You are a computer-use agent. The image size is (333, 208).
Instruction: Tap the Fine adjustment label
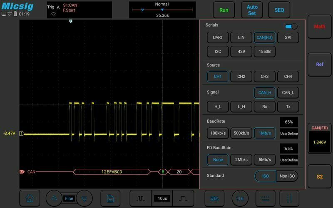coord(69,198)
